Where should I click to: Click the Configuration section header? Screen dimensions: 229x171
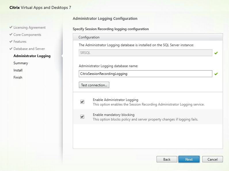click(89, 37)
